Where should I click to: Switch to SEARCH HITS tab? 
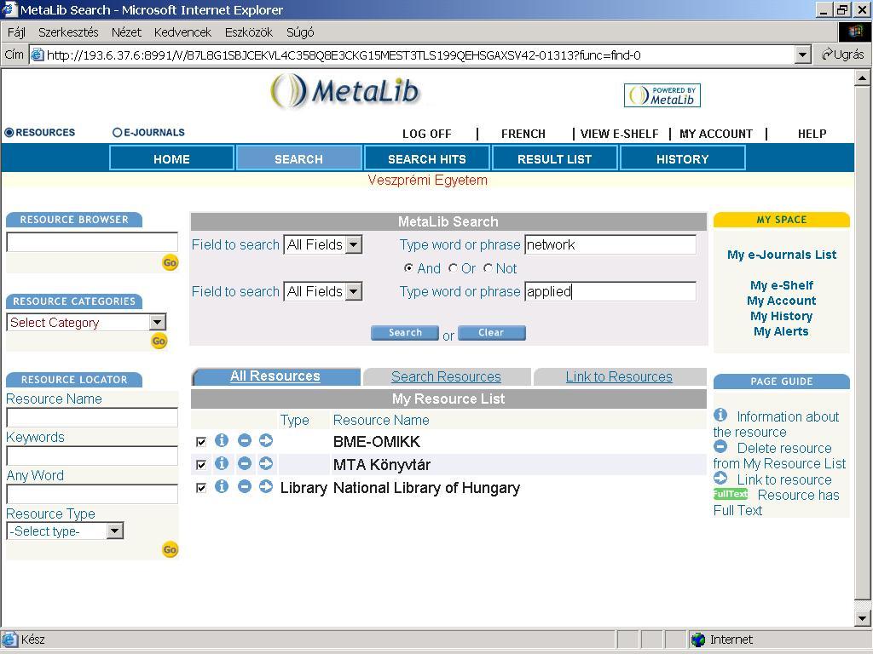coord(427,158)
